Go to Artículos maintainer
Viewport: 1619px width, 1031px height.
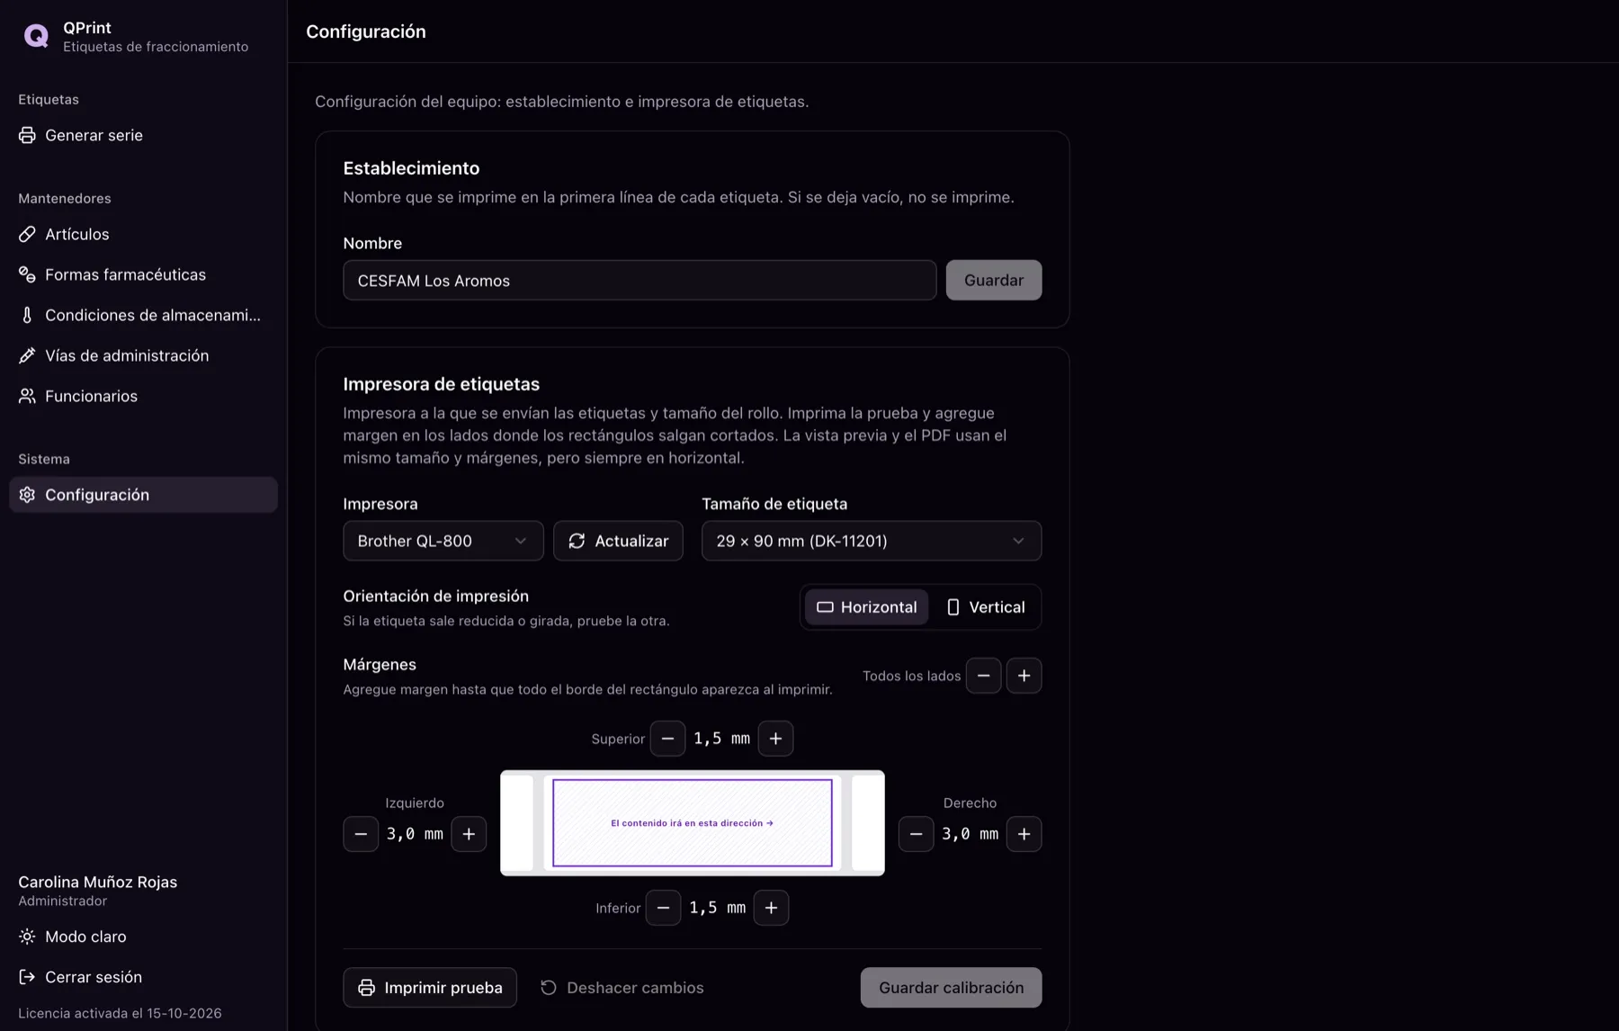143,234
